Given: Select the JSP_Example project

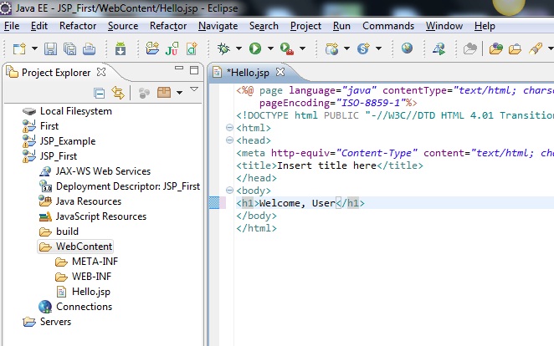Looking at the screenshot, I should [x=59, y=141].
